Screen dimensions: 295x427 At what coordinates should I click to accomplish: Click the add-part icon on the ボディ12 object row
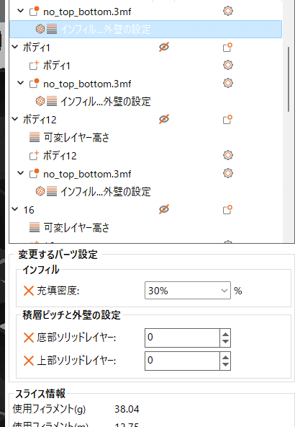click(227, 119)
